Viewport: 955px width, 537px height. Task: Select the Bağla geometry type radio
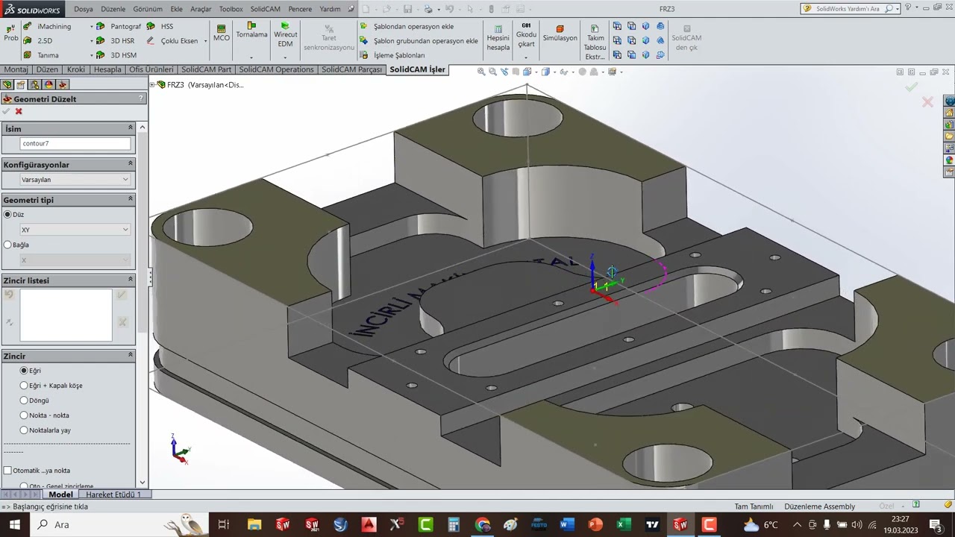[7, 245]
